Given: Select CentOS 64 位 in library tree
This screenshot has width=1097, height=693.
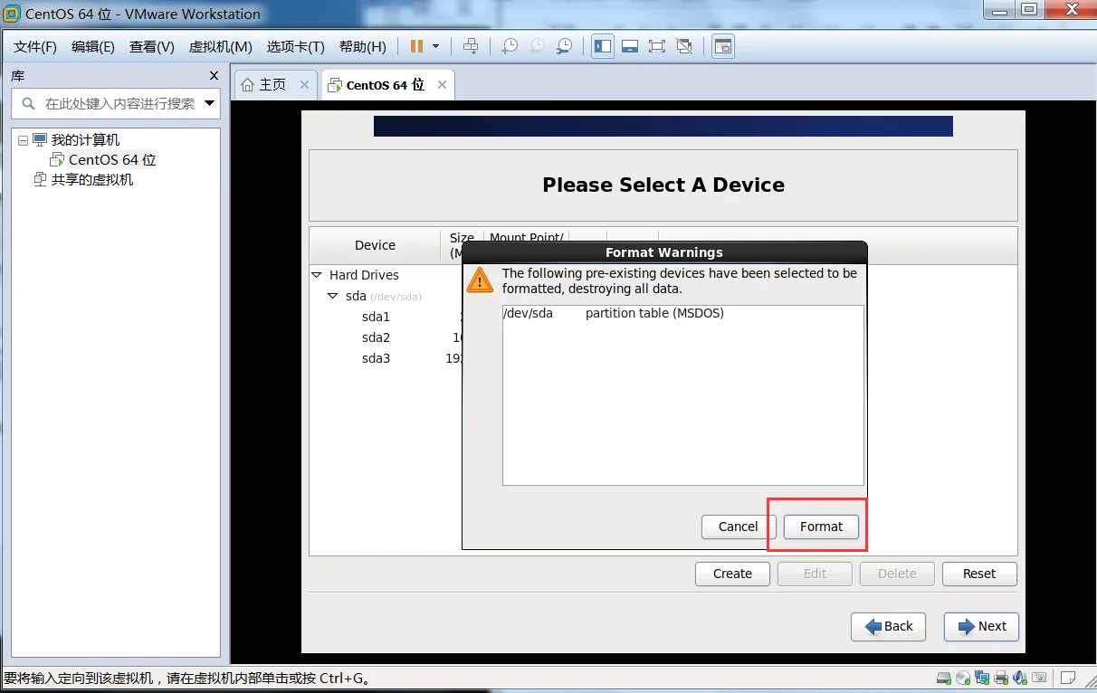Looking at the screenshot, I should pos(112,160).
